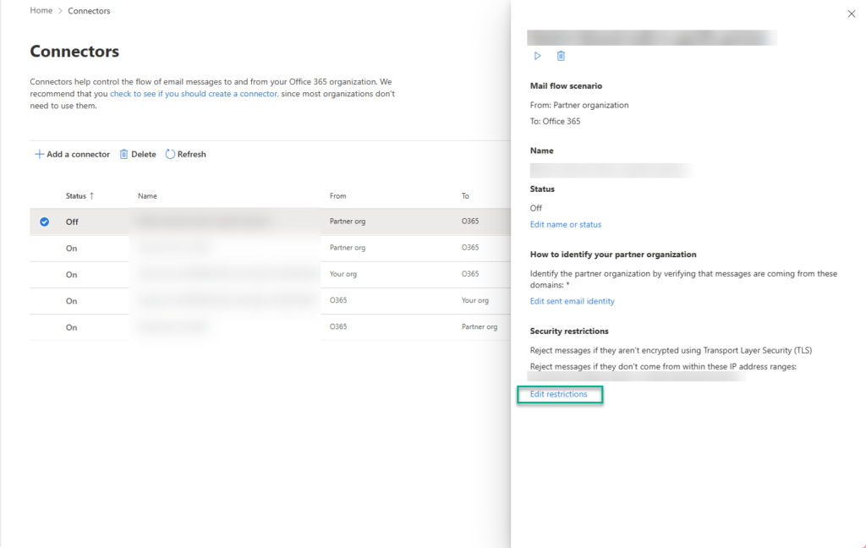The image size is (866, 548).
Task: Click the trash icon in details panel
Action: [x=561, y=56]
